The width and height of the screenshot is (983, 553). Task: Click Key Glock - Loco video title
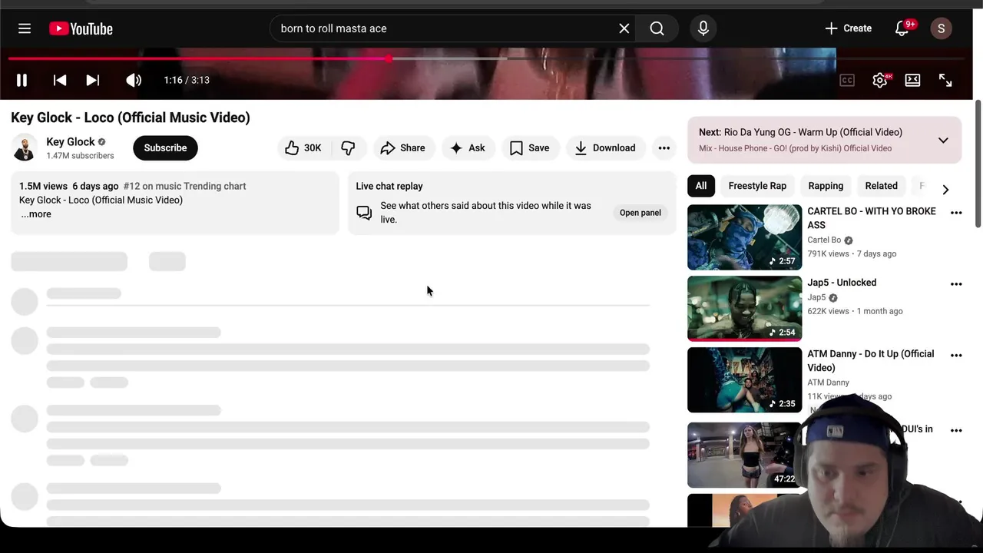point(131,118)
